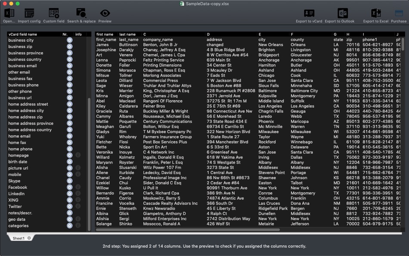Click column header G
The width and height of the screenshot is (409, 256).
click(x=338, y=34)
